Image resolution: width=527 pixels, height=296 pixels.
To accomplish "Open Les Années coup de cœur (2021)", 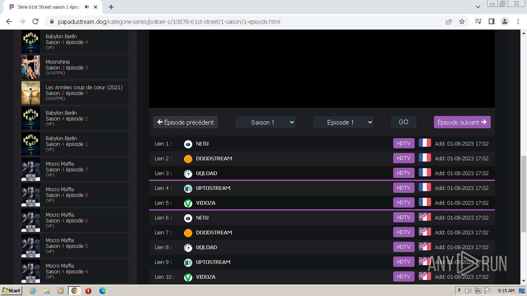I will click(x=75, y=93).
